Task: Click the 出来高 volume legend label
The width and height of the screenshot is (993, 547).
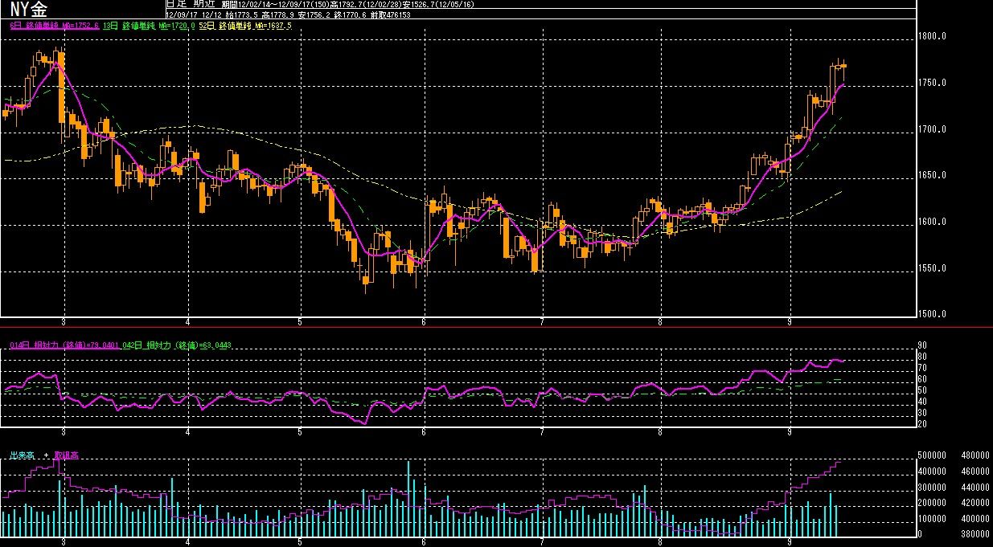Action: tap(22, 455)
